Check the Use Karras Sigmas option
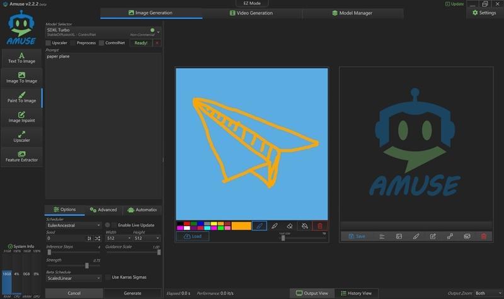Image resolution: width=504 pixels, height=299 pixels. 108,277
